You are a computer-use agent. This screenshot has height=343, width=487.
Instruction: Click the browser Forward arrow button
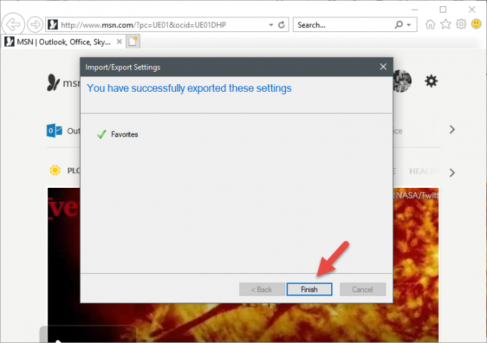tap(35, 24)
